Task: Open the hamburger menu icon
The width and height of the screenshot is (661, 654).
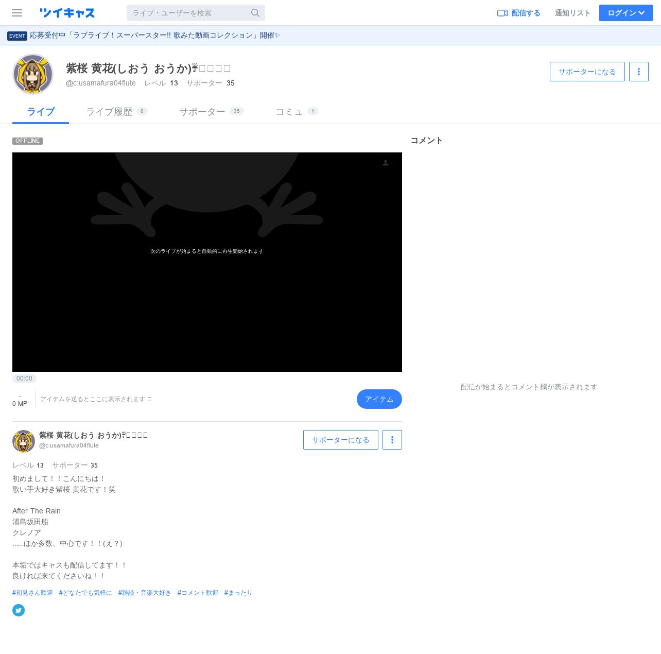Action: 17,13
